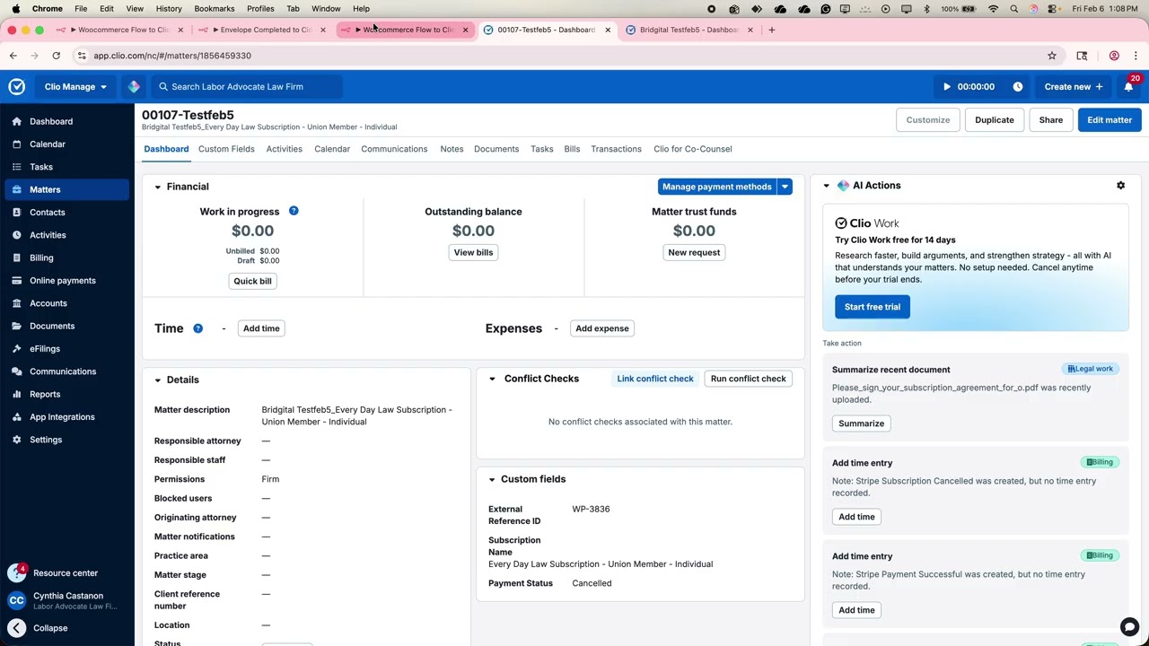Open Online payments in sidebar

(63, 281)
